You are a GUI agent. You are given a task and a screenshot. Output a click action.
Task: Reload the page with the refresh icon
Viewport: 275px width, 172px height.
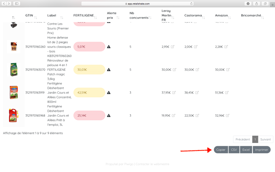point(191,3)
